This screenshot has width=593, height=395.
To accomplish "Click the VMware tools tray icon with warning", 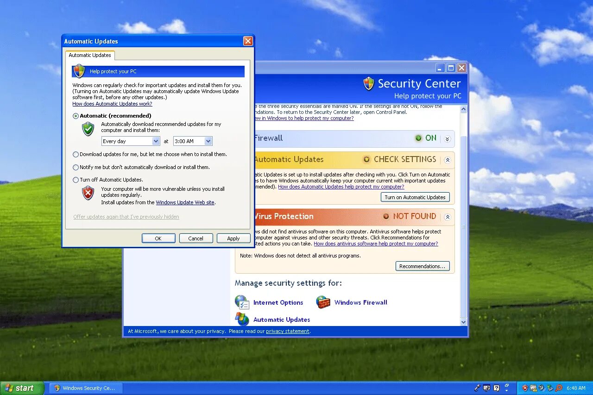I will tap(533, 388).
